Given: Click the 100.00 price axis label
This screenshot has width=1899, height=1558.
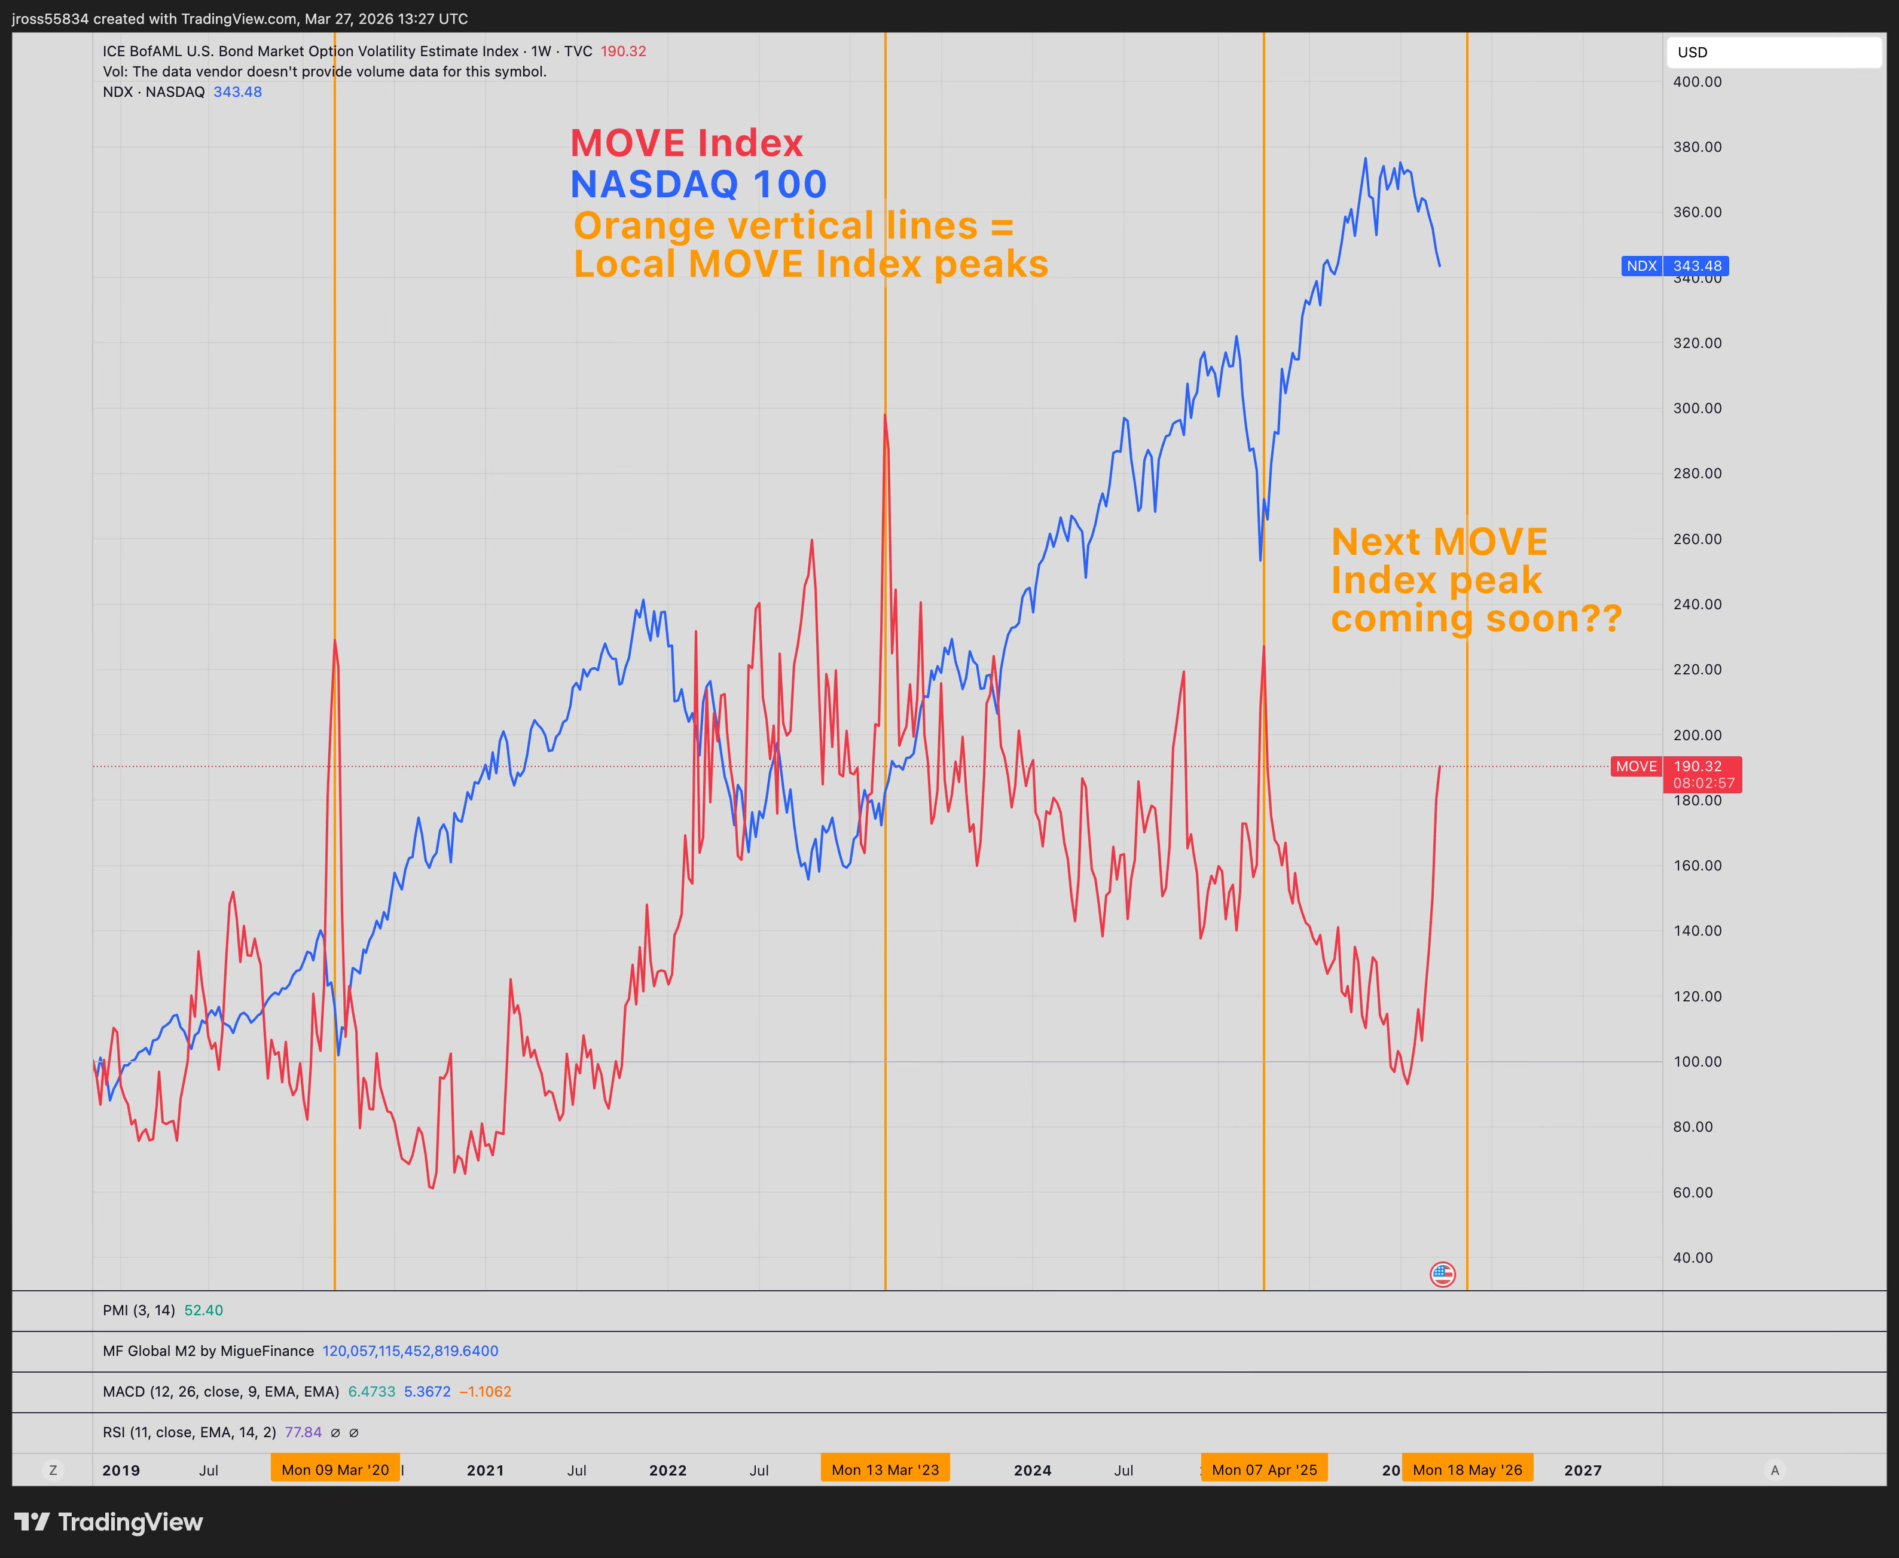Looking at the screenshot, I should [1697, 1062].
